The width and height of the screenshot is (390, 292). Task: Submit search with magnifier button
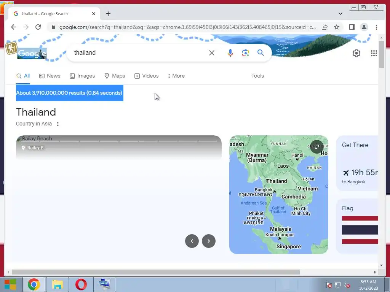261,52
